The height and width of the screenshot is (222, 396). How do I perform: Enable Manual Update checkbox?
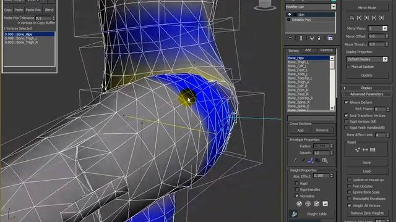click(348, 67)
